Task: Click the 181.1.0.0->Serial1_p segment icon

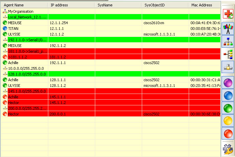Action: pos(5,51)
